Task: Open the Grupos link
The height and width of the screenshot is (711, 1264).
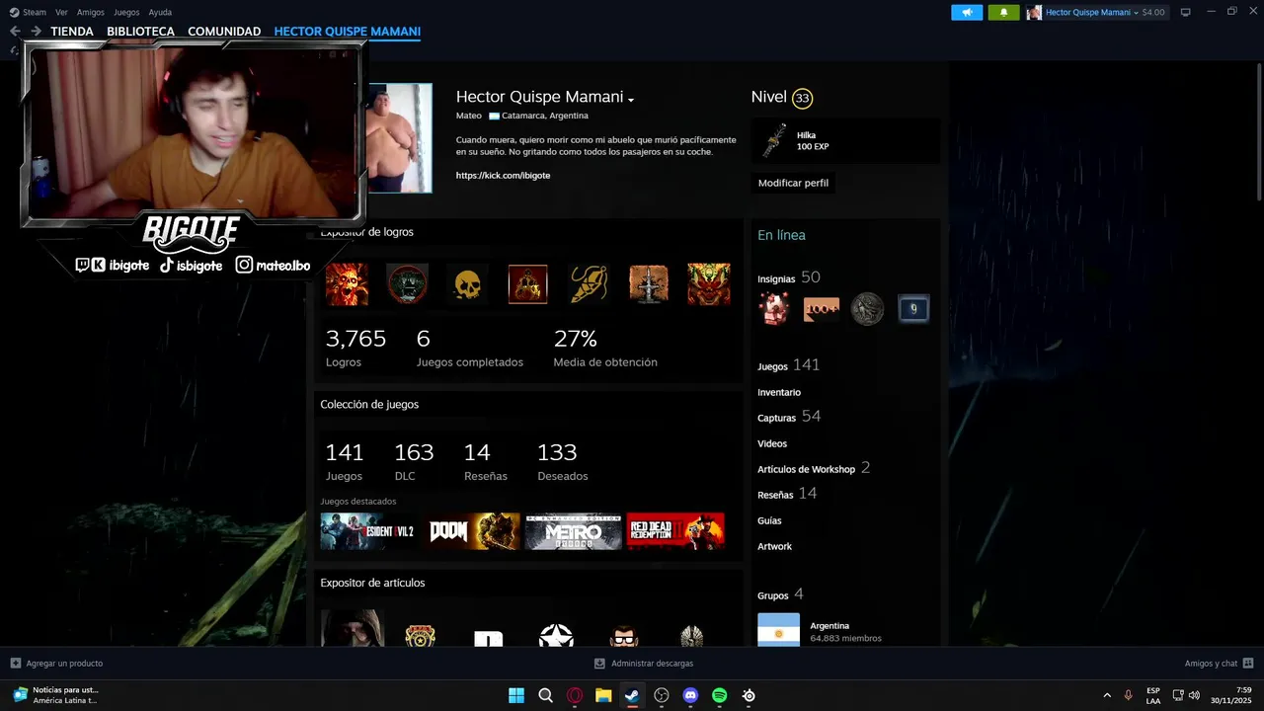Action: 773,595
